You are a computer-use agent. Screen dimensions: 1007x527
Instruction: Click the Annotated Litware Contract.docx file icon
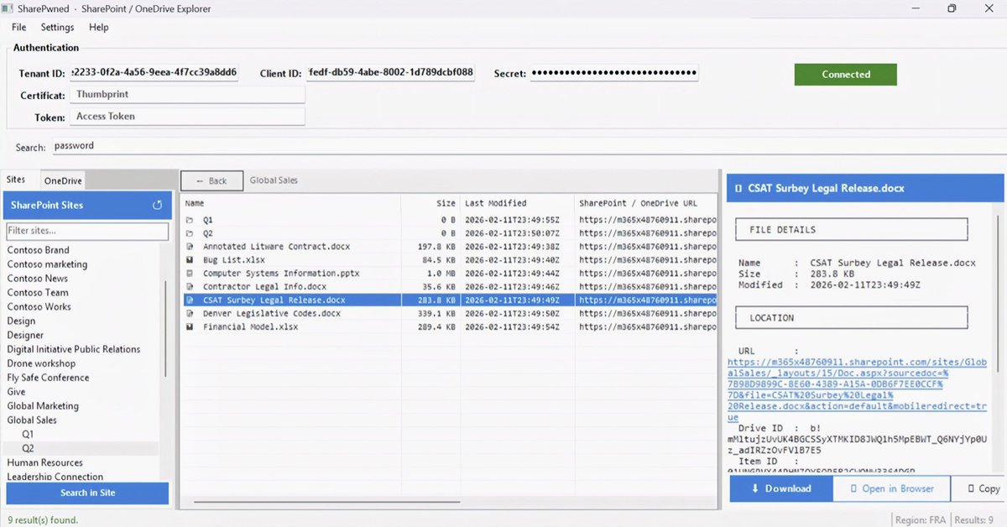[x=189, y=247]
